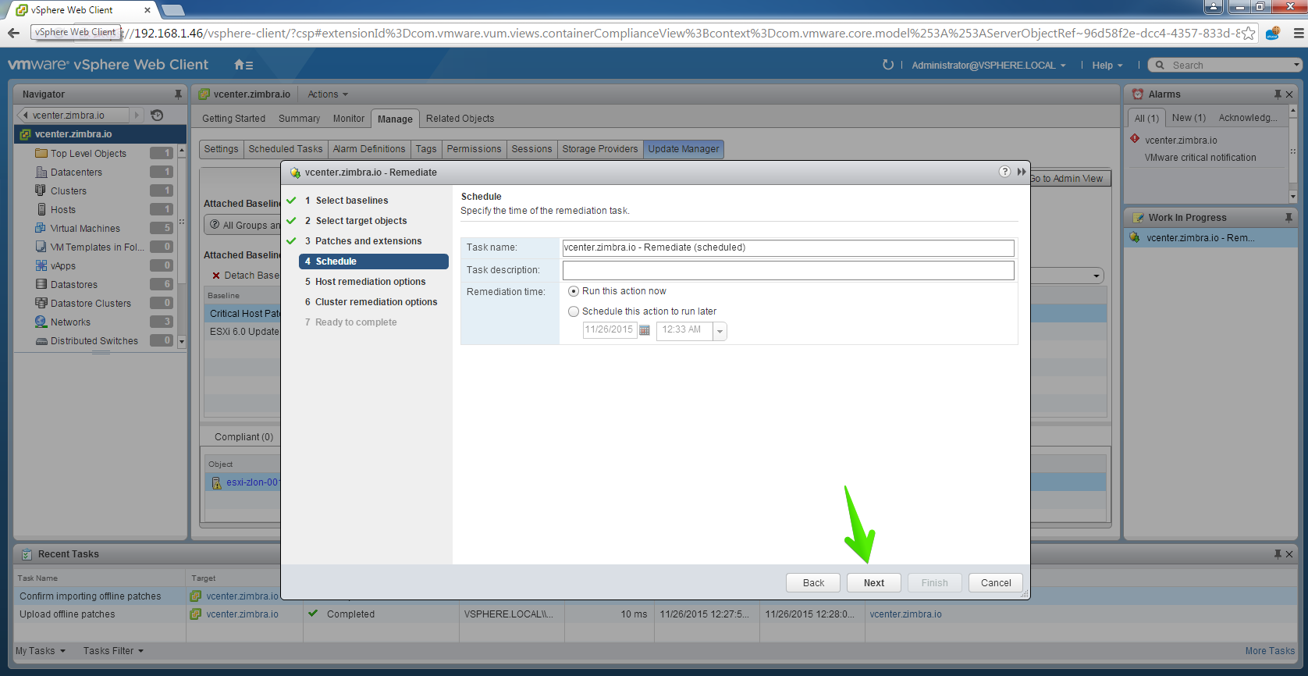Open the Administrator@VSPHERE.LOCAL user menu
The height and width of the screenshot is (676, 1308).
pos(989,66)
